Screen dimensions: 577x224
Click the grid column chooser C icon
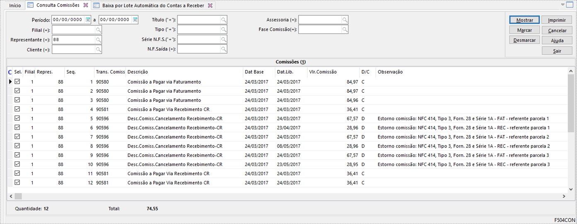10,72
